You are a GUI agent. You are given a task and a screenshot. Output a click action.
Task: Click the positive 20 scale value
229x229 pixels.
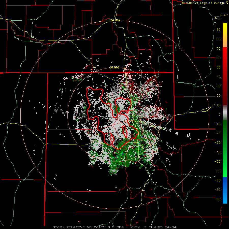tap(219, 95)
